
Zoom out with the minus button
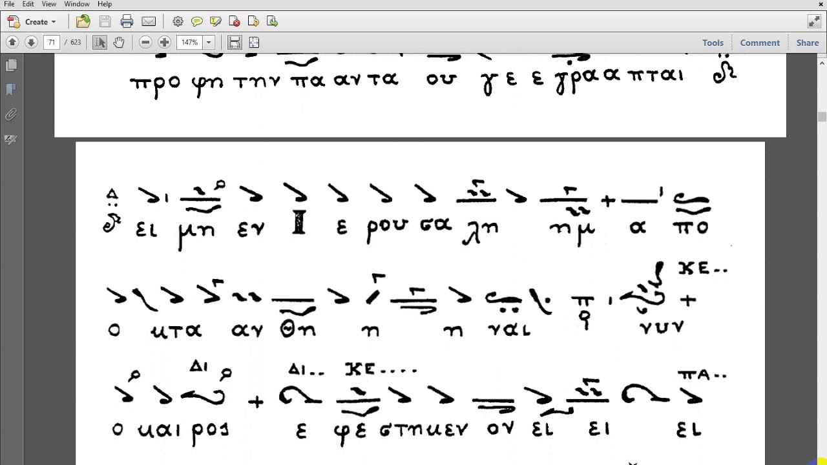point(145,43)
